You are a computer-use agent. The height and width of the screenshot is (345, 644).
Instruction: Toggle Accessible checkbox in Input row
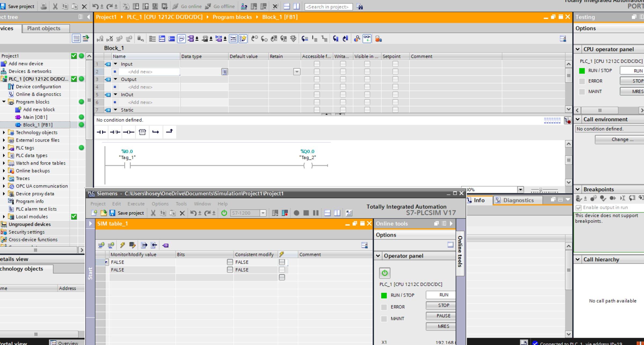pyautogui.click(x=317, y=64)
